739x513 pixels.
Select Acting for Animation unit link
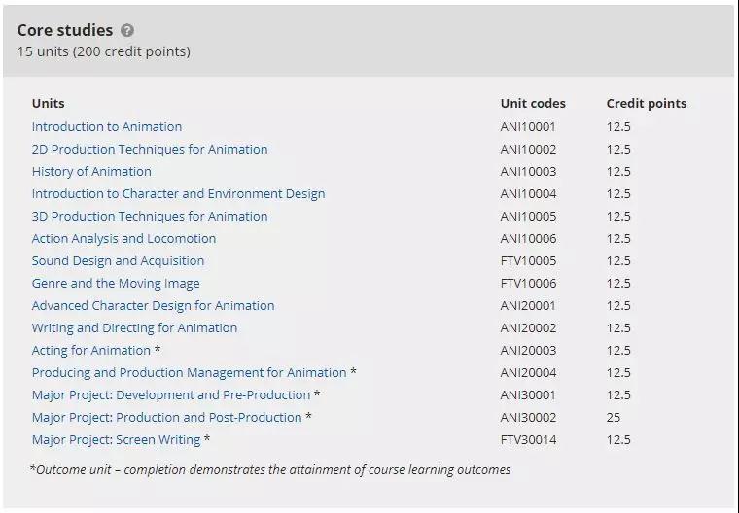[x=91, y=350]
